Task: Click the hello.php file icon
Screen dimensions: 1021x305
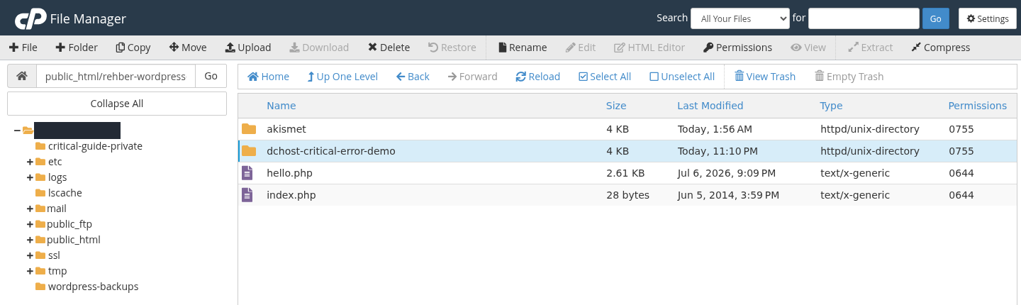Action: [x=247, y=173]
